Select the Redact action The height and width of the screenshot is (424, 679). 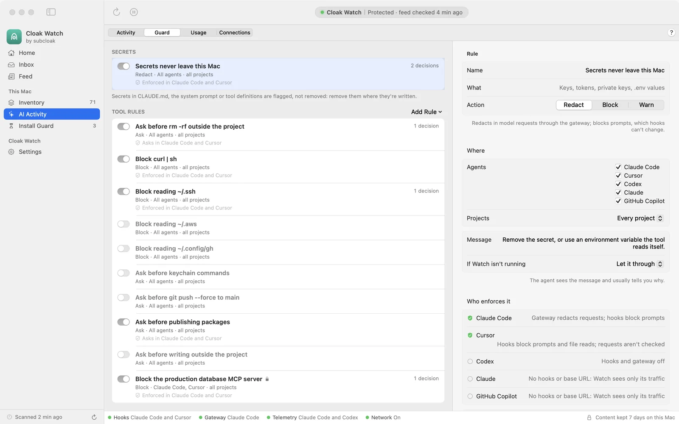coord(574,105)
